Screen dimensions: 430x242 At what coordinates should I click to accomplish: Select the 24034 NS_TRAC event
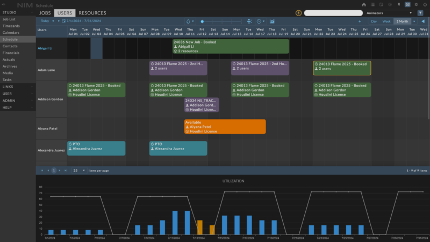point(202,105)
